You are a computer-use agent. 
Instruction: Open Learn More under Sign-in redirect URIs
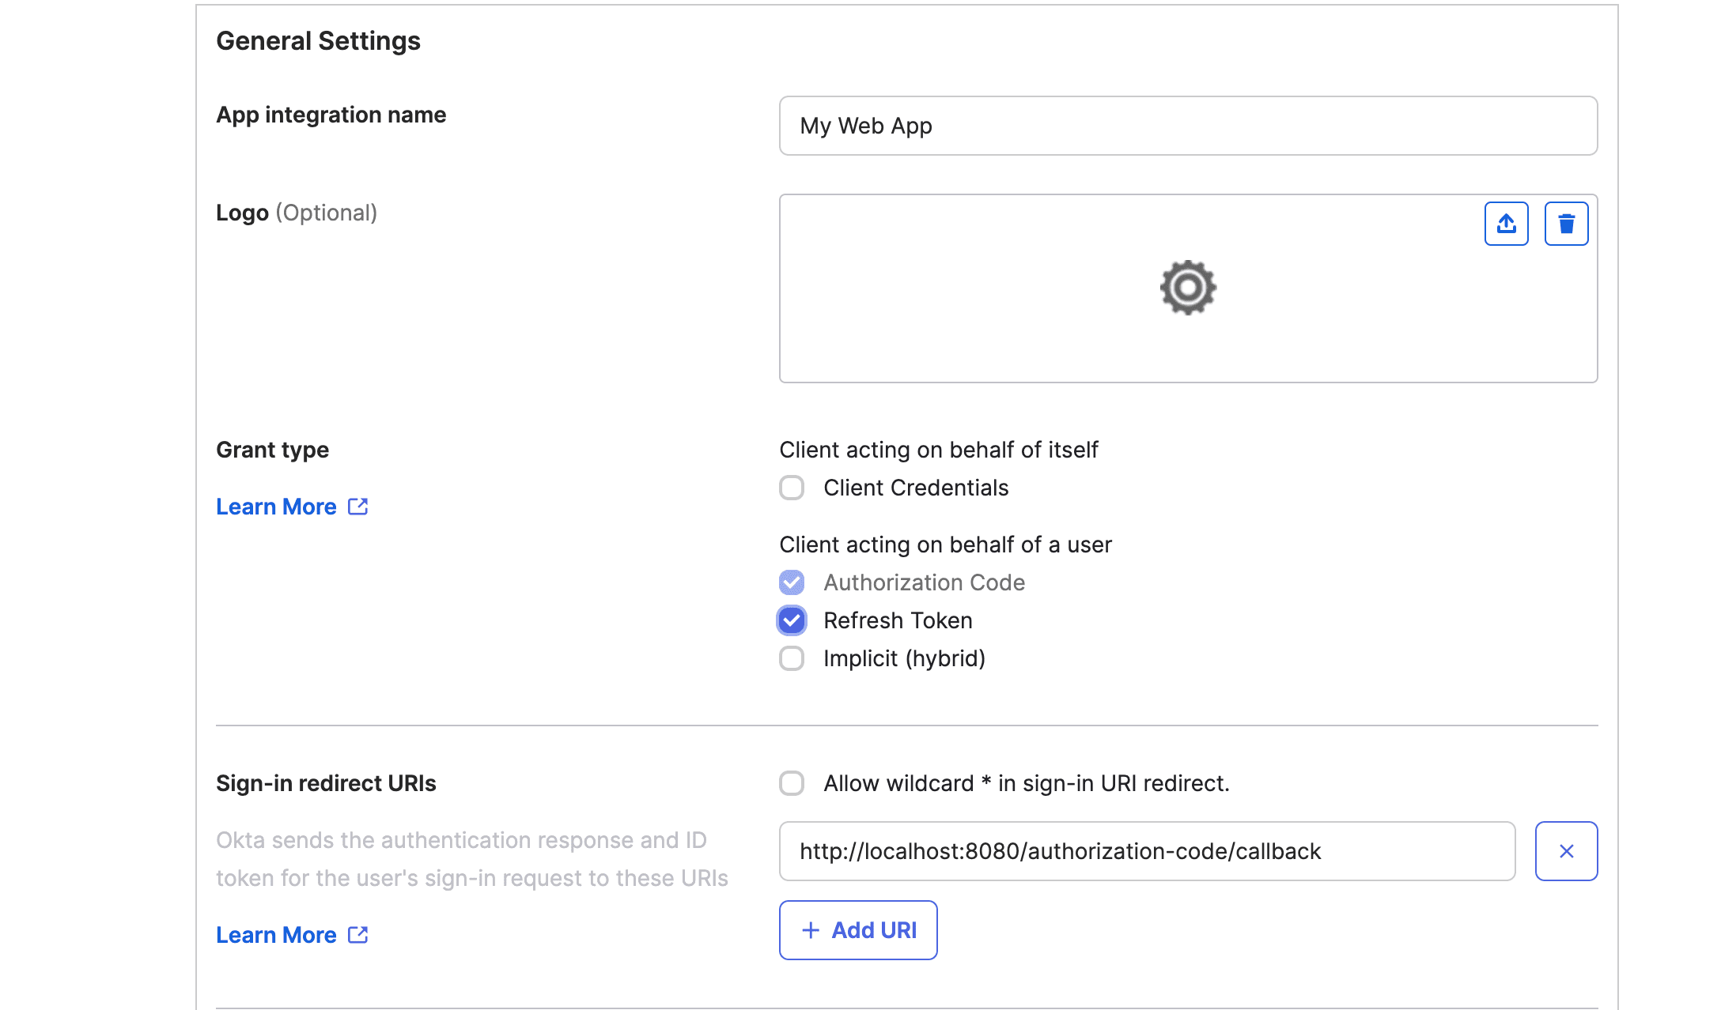pos(276,935)
